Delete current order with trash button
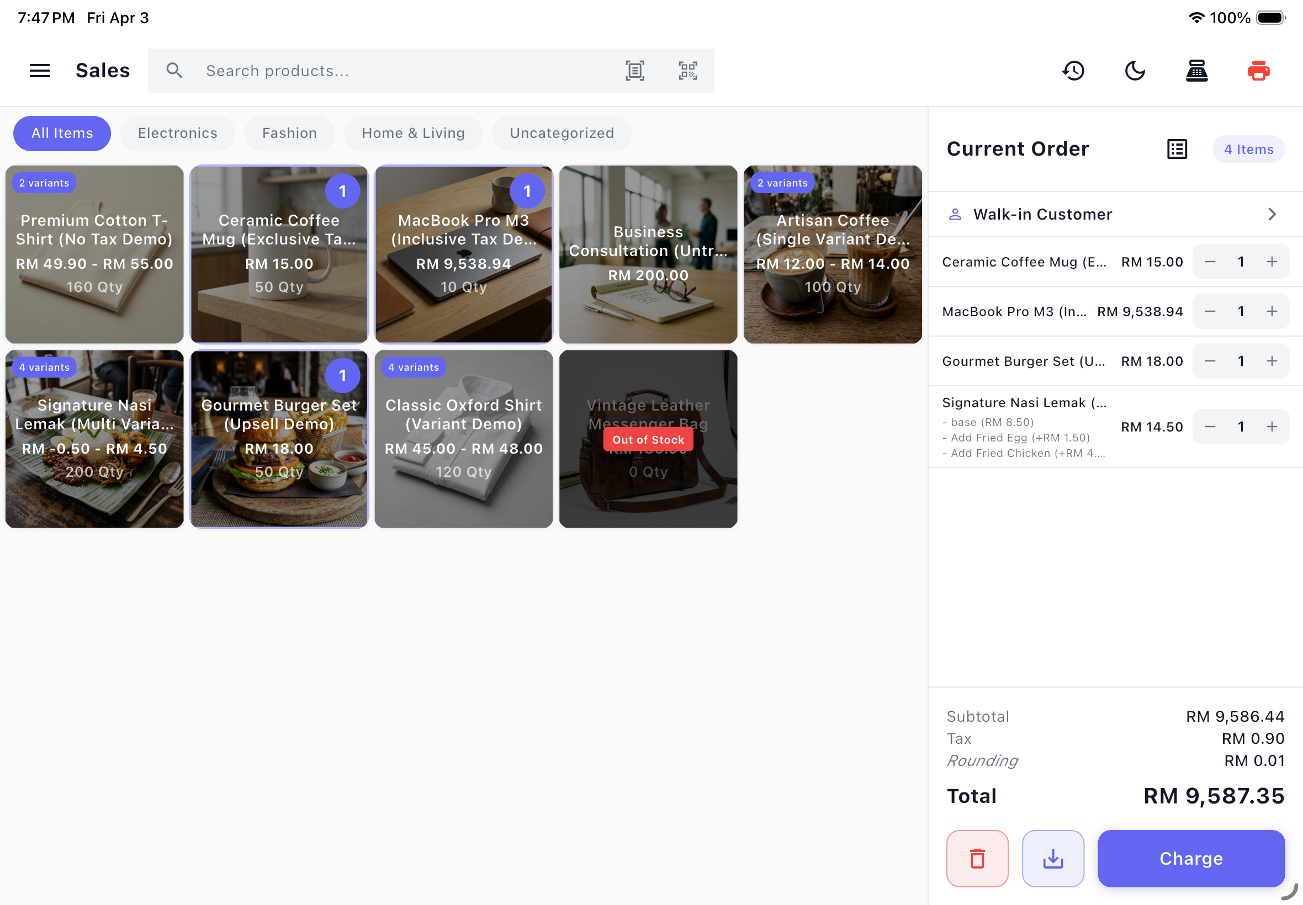The width and height of the screenshot is (1303, 905). coord(977,858)
